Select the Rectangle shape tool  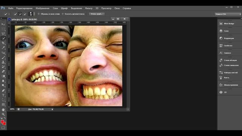tap(3, 105)
